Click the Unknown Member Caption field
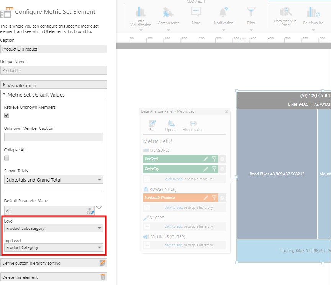Screen dimensions: 331x285 (x=54, y=137)
